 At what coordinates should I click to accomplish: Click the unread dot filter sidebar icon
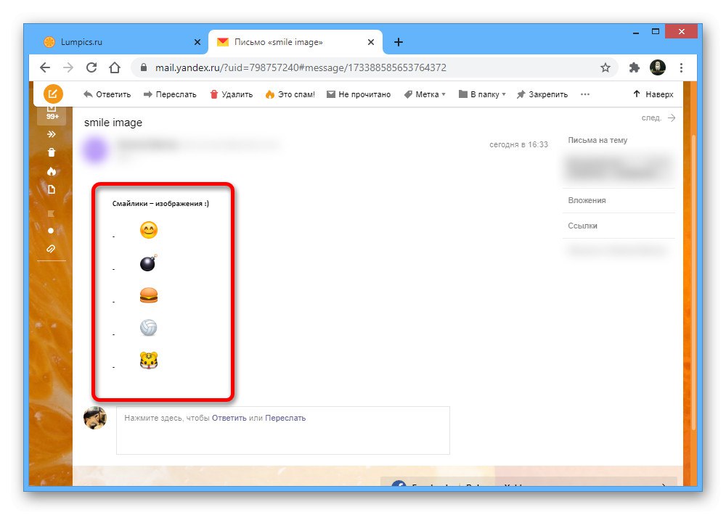click(51, 231)
